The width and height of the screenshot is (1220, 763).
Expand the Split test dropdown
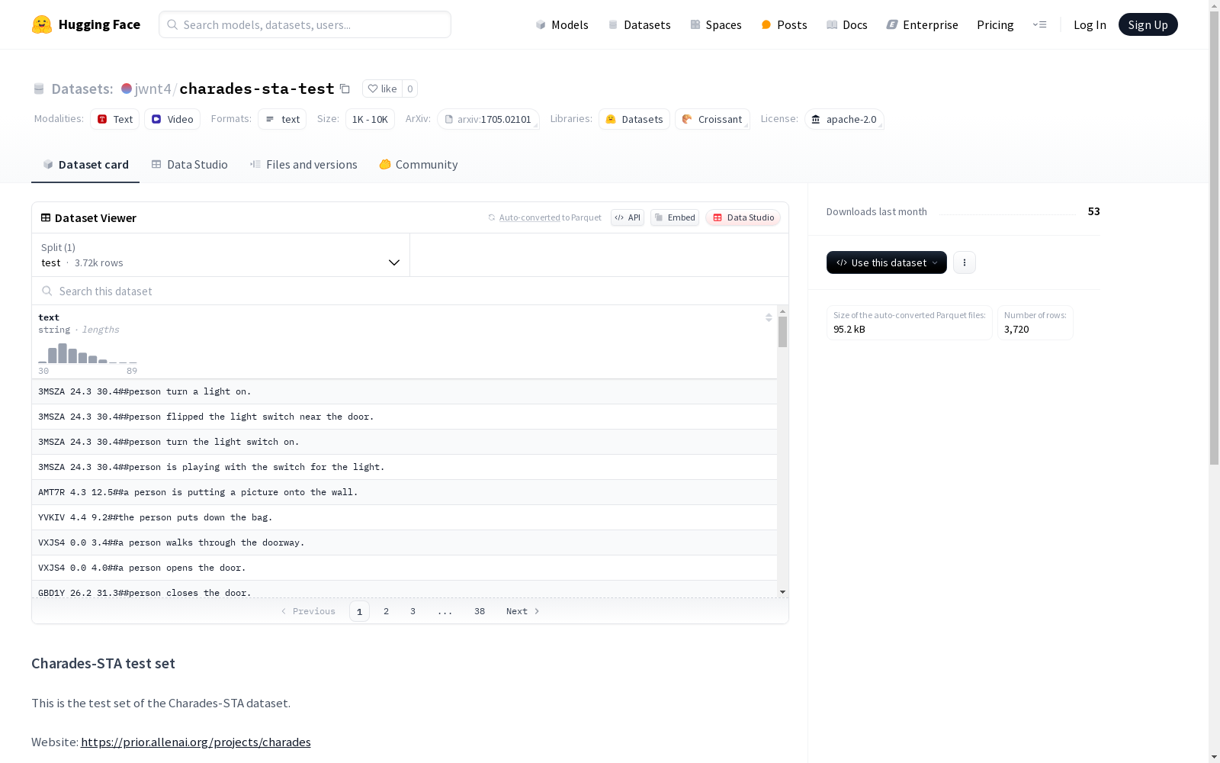pyautogui.click(x=220, y=255)
